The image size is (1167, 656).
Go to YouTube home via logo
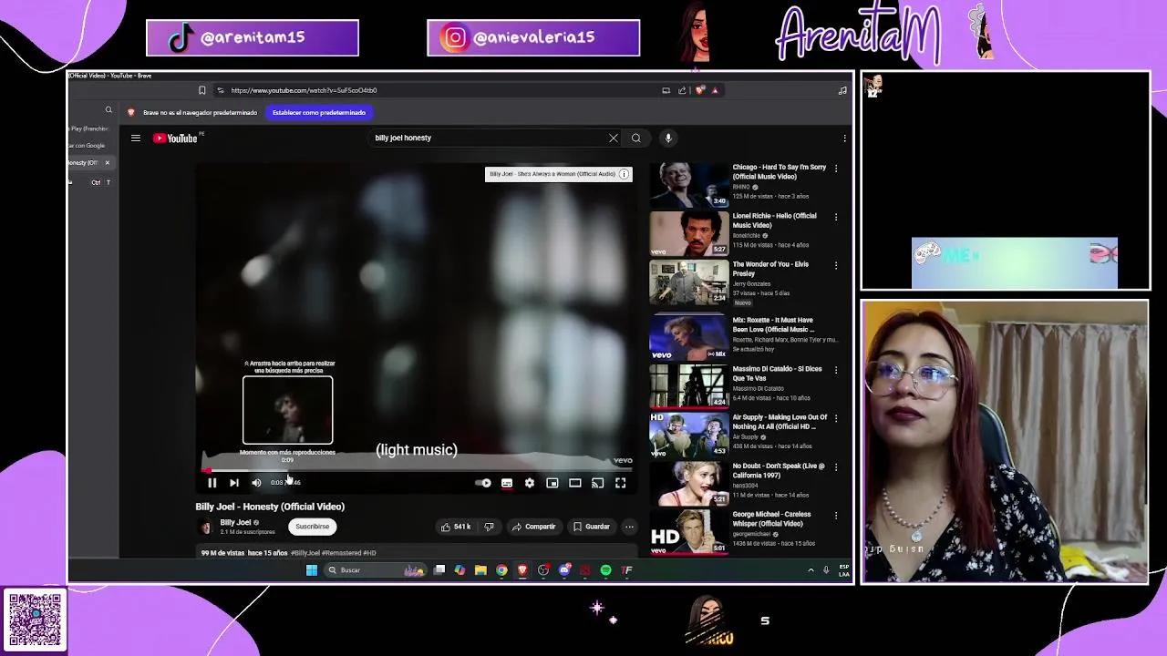(176, 138)
